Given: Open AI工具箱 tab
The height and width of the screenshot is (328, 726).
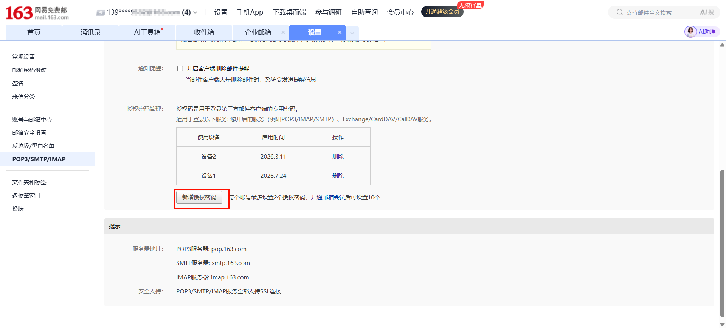Looking at the screenshot, I should [x=147, y=32].
